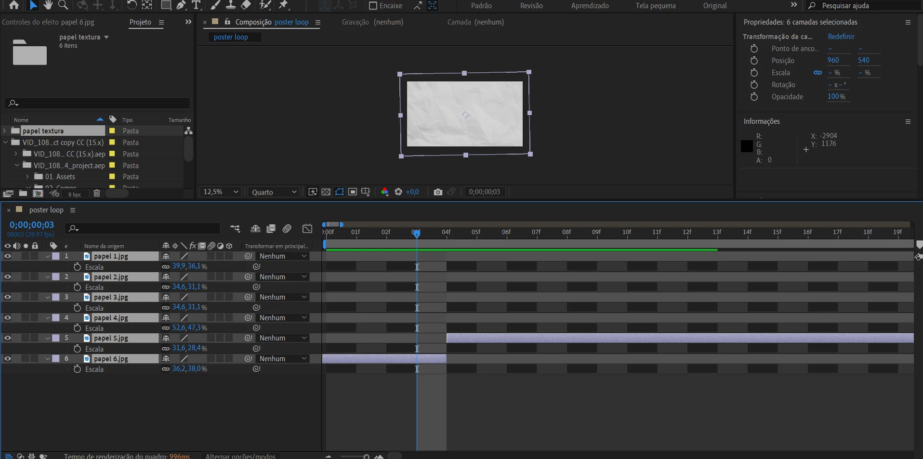Select the Hand tool in toolbar
Screen dimensions: 923x459
point(48,5)
